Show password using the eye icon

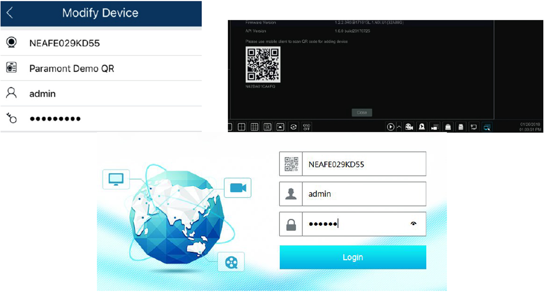(413, 223)
